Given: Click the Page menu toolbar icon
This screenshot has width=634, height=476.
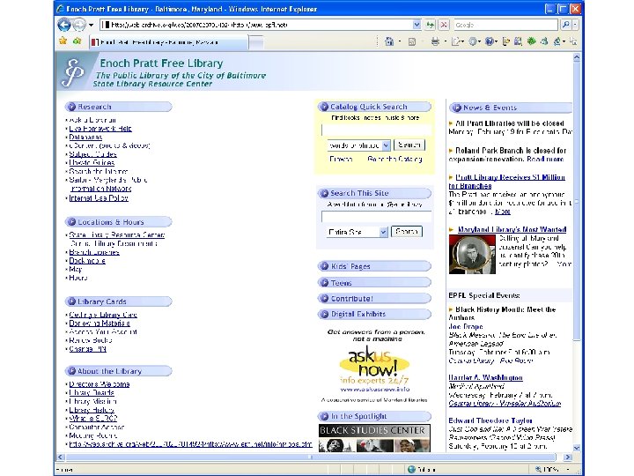Looking at the screenshot, I should 456,41.
